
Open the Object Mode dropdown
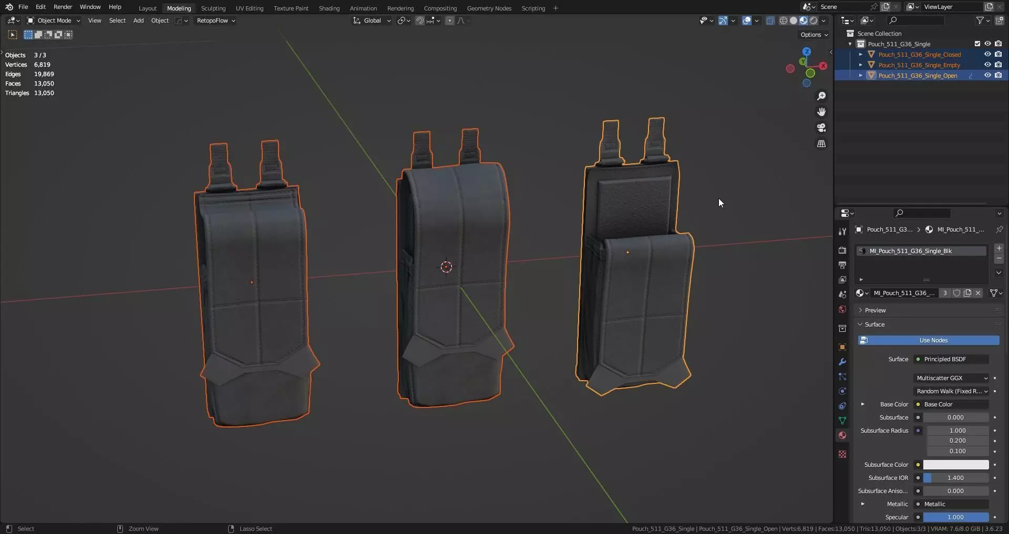coord(54,20)
